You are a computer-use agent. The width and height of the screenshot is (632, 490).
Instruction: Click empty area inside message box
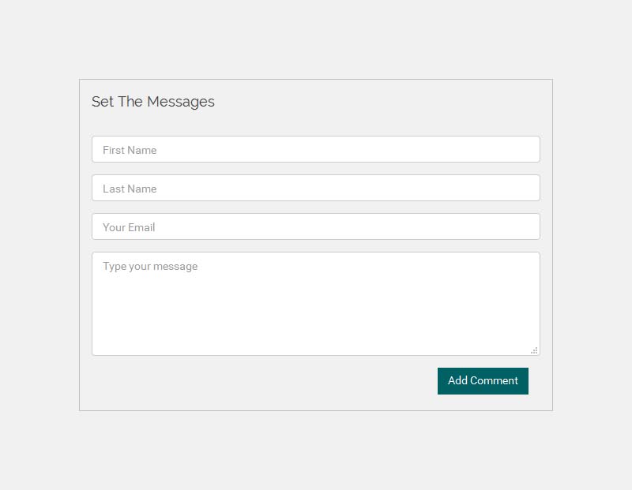pos(315,314)
